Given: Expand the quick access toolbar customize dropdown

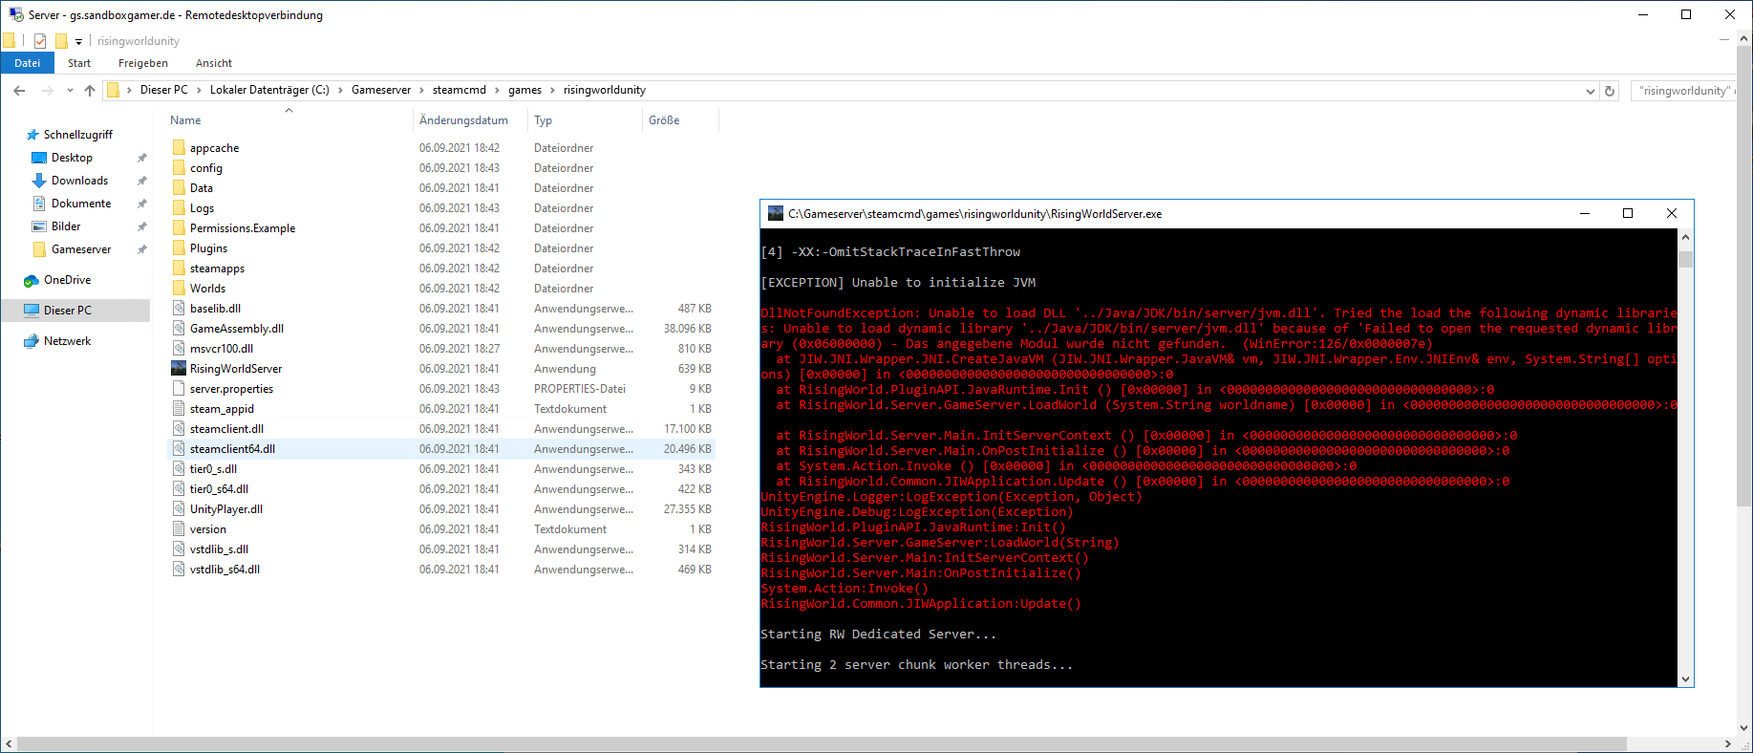Looking at the screenshot, I should [x=78, y=42].
